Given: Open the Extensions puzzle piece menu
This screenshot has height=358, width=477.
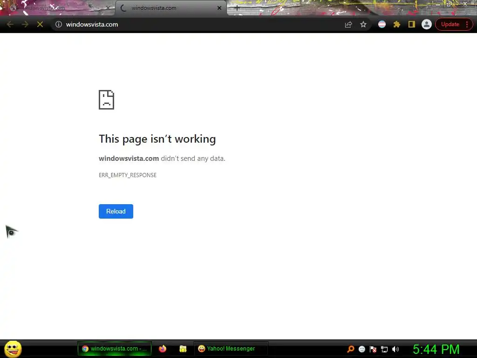Looking at the screenshot, I should (x=397, y=24).
